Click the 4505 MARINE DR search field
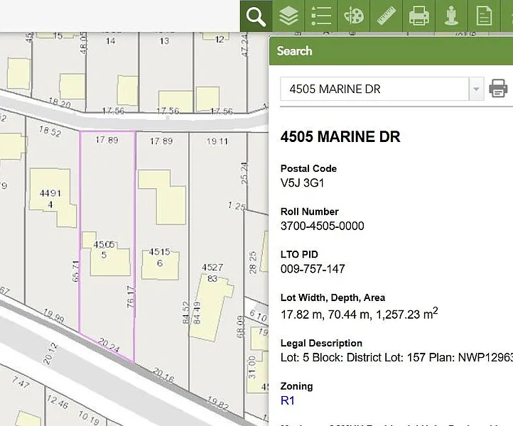Viewport: 513px width, 426px height. (373, 89)
